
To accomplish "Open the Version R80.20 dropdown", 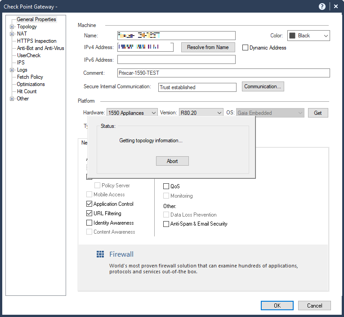I will coord(201,113).
